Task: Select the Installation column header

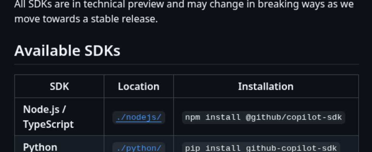Action: tap(265, 86)
